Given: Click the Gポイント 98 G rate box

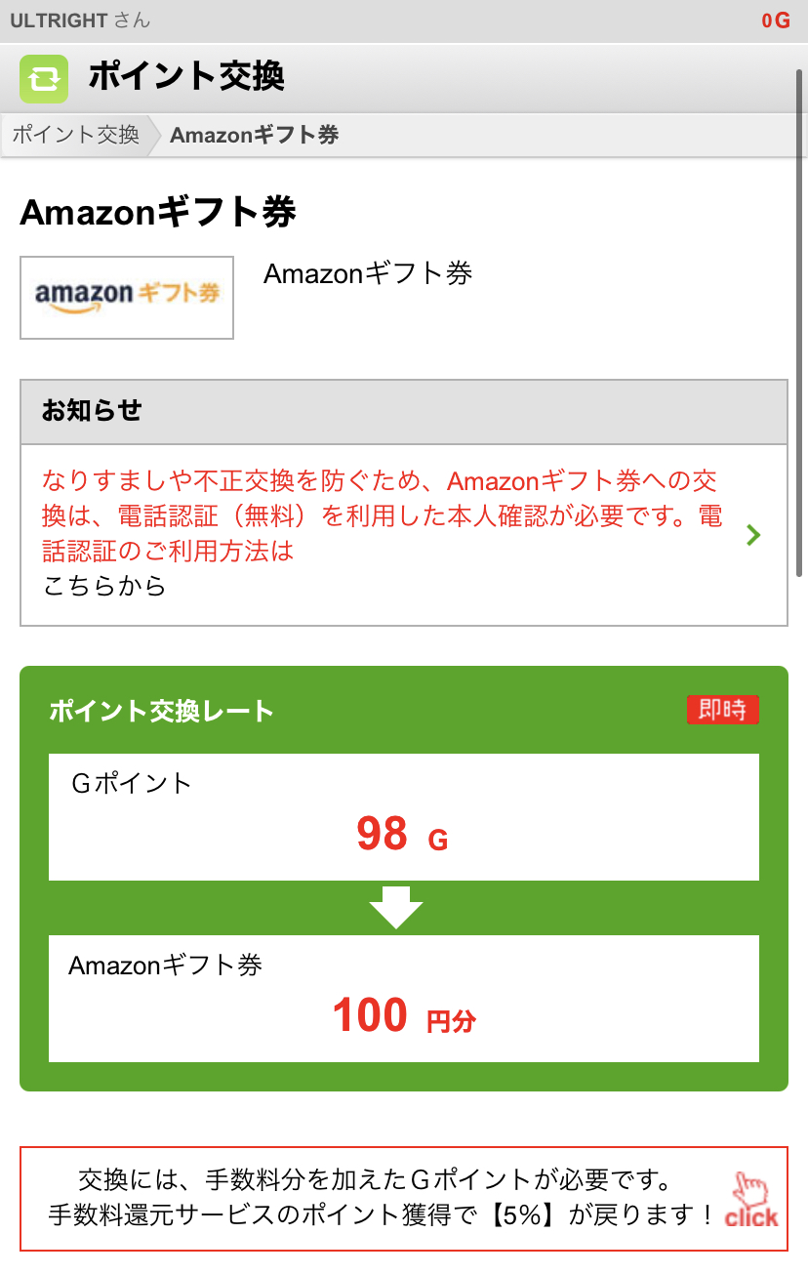Looking at the screenshot, I should point(403,816).
